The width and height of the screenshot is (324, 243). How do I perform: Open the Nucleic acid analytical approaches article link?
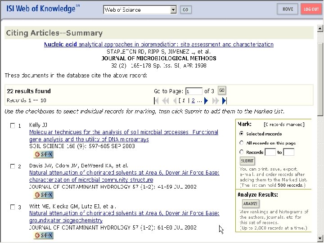tap(159, 45)
